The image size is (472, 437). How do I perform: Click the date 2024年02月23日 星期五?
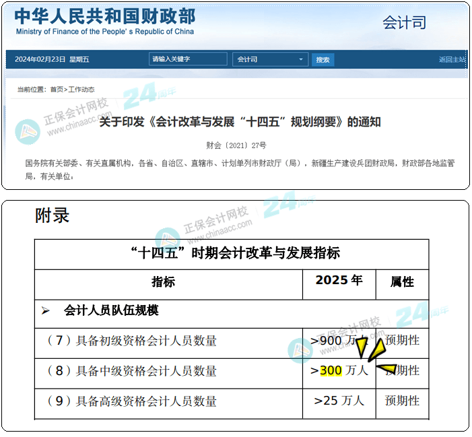click(x=52, y=59)
